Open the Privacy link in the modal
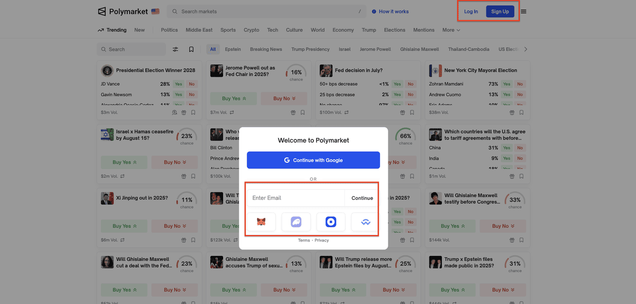Viewport: 636px width, 304px height. point(321,240)
